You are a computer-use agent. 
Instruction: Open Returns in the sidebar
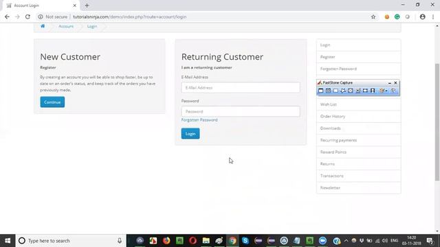(x=359, y=164)
